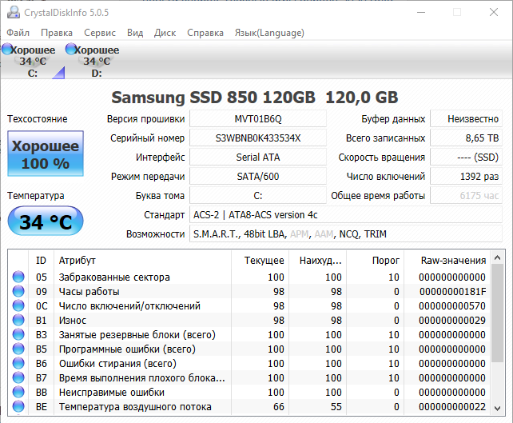
Task: Select the Ошибки стирания (всего) row
Action: click(249, 363)
